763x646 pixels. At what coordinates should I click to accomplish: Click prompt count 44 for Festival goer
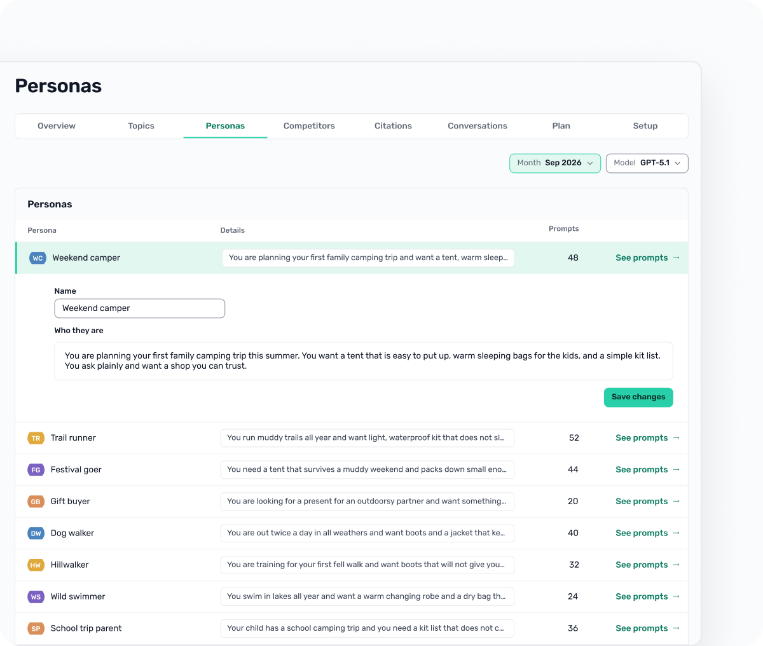tap(573, 470)
